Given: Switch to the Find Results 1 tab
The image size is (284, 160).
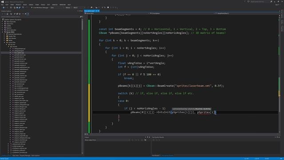Looking at the screenshot, I should [x=156, y=156].
